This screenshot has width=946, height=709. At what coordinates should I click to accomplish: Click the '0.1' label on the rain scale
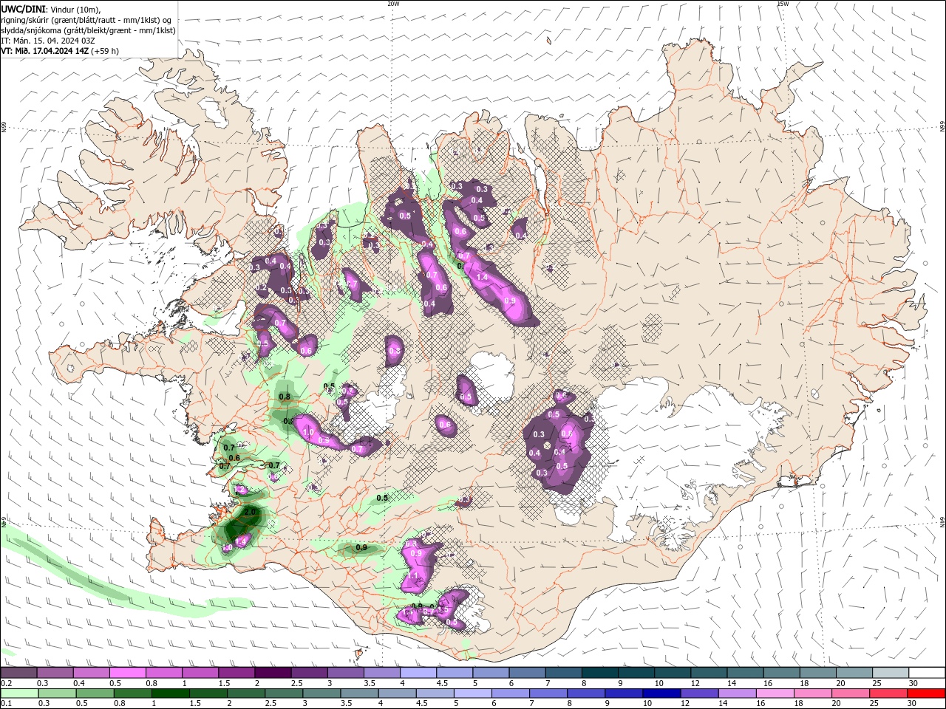(x=6, y=704)
